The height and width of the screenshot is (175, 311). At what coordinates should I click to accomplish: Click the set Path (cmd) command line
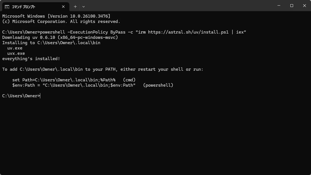74,80
